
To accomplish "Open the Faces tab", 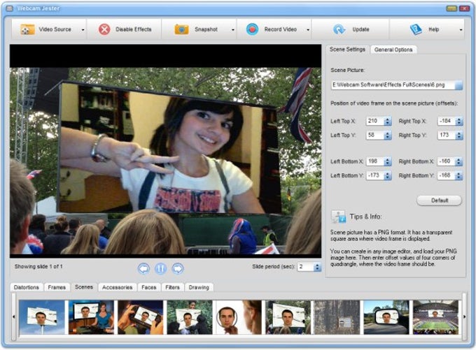I will pos(148,287).
